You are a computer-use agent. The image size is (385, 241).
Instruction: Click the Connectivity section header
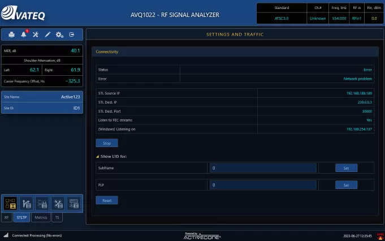[235, 51]
